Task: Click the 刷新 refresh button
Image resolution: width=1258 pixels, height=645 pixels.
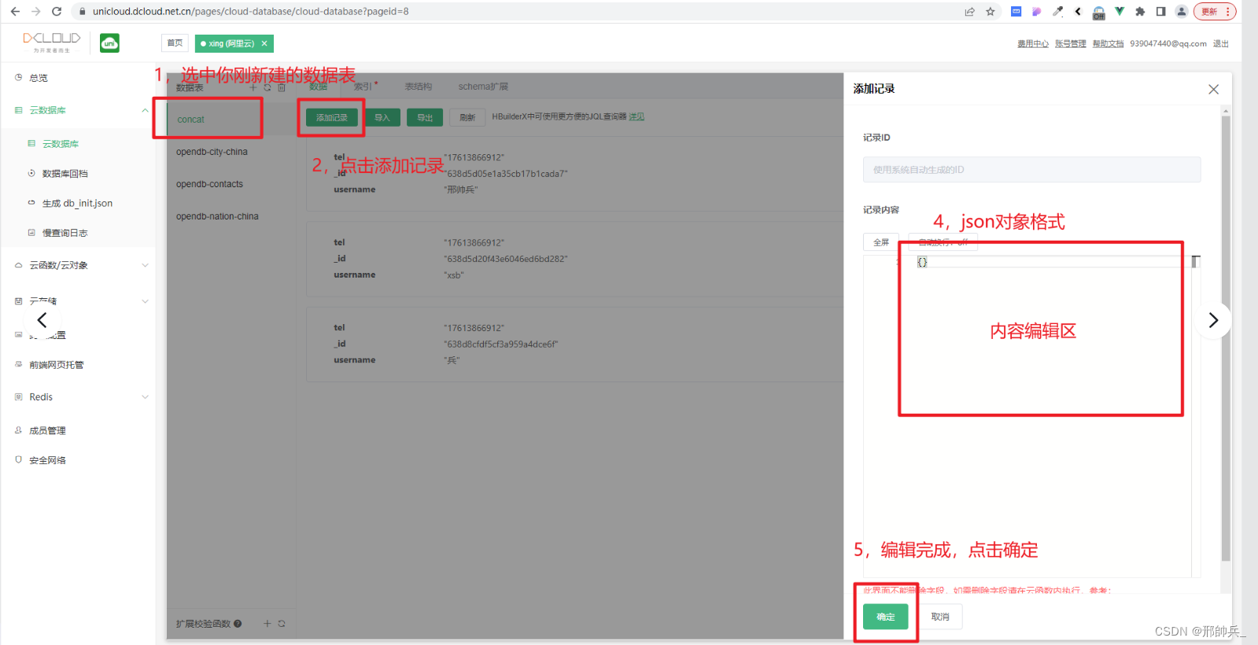Action: point(467,117)
